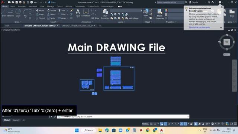The width and height of the screenshot is (238, 134).
Task: Click the Erase pencil icon in Modify
Action: click(71, 10)
